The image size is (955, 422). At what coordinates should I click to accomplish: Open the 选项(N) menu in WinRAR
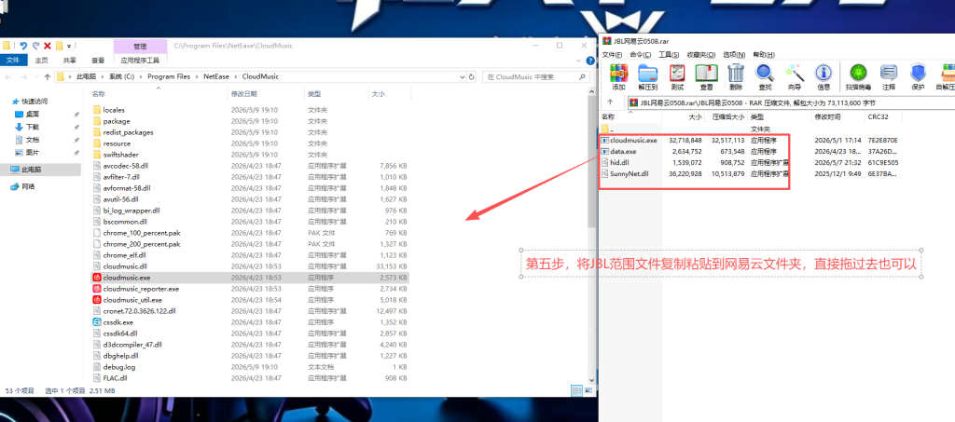(x=734, y=55)
